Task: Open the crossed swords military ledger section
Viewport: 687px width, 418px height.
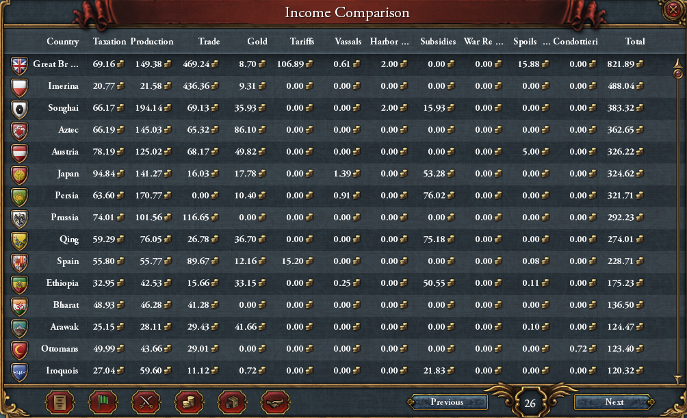Action: (x=146, y=402)
